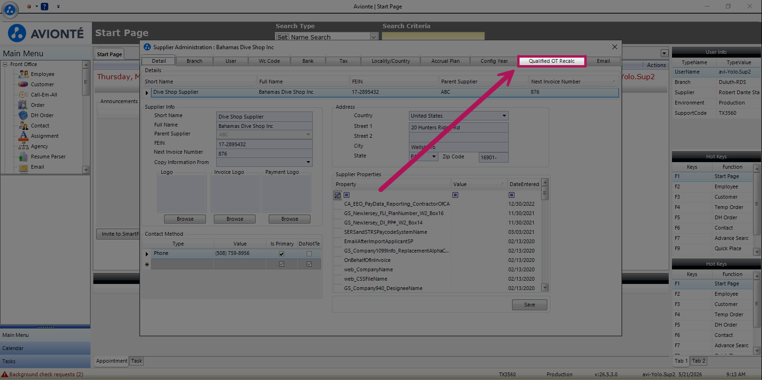
Task: Click the Street 1 address field
Action: point(458,127)
